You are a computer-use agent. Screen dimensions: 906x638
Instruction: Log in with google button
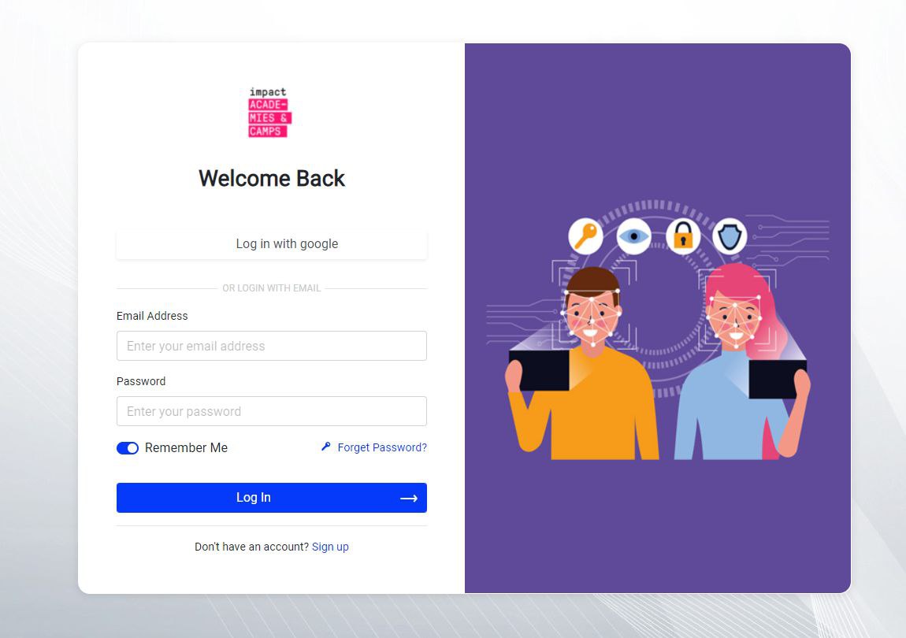click(x=272, y=244)
